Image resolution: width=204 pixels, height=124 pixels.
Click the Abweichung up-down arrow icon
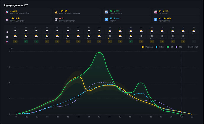click(156, 20)
